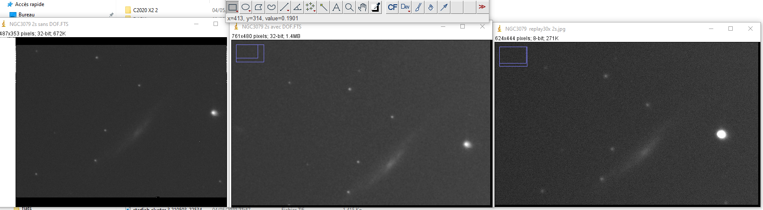Click the pin icon next to Bureau
Screen dimensions: 763x210
(111, 15)
